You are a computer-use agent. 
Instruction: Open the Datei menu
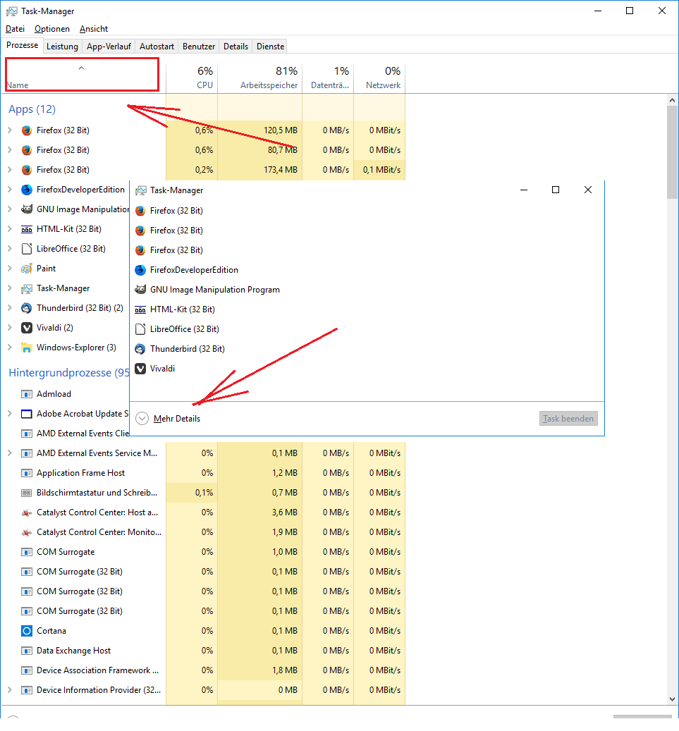[15, 29]
